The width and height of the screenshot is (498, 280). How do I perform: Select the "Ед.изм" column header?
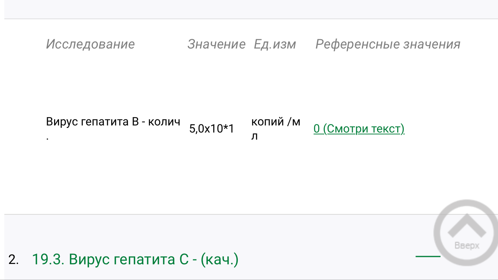click(x=275, y=44)
